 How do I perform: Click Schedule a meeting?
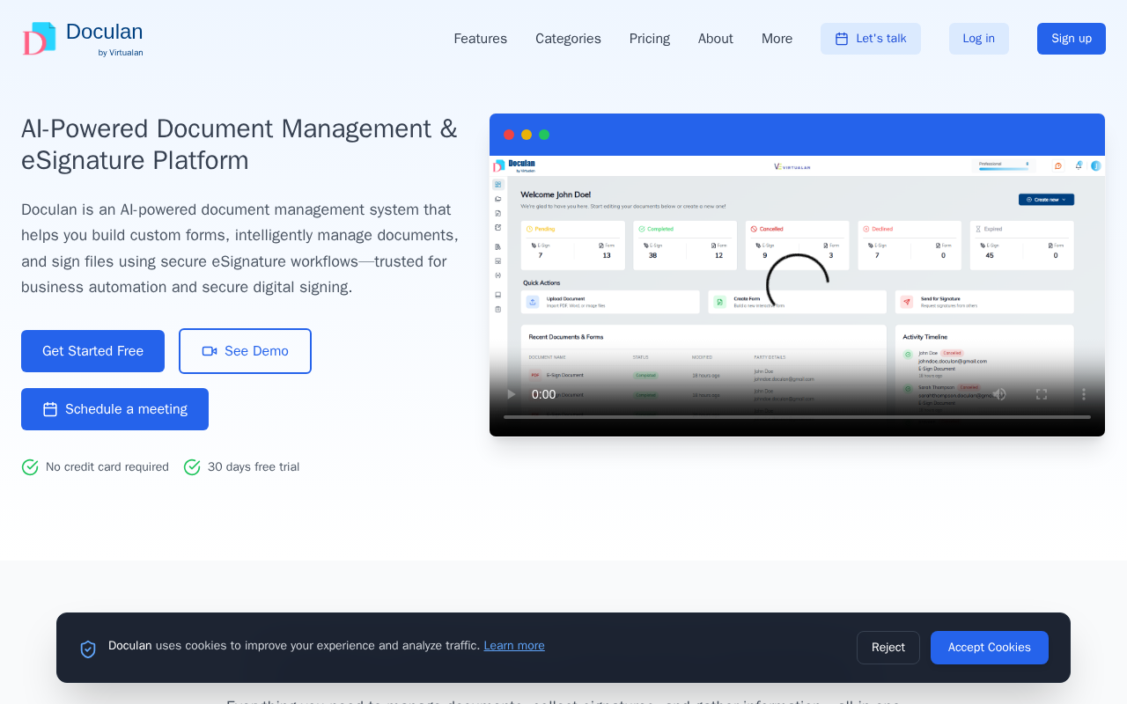(114, 409)
